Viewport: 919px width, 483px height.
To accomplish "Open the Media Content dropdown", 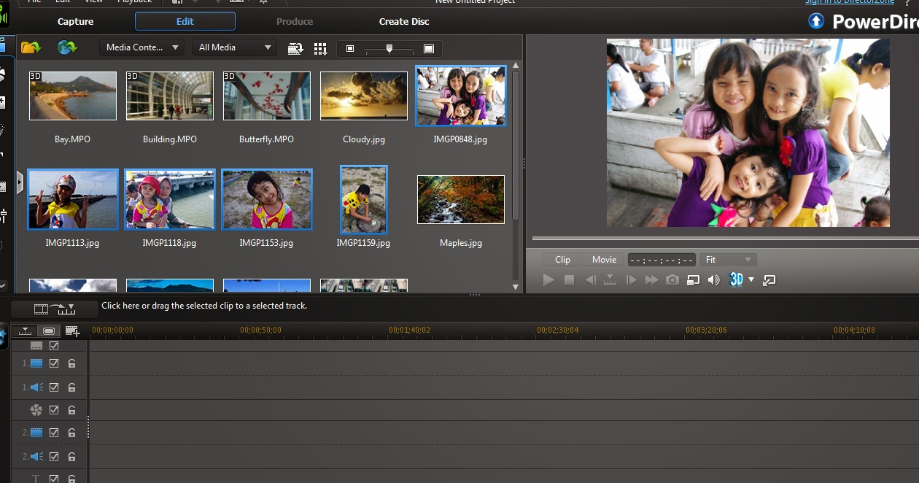I will click(141, 47).
